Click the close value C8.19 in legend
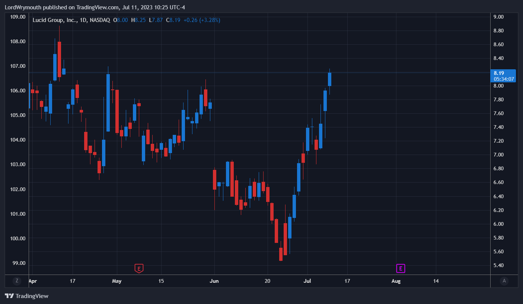The width and height of the screenshot is (523, 304). [173, 20]
